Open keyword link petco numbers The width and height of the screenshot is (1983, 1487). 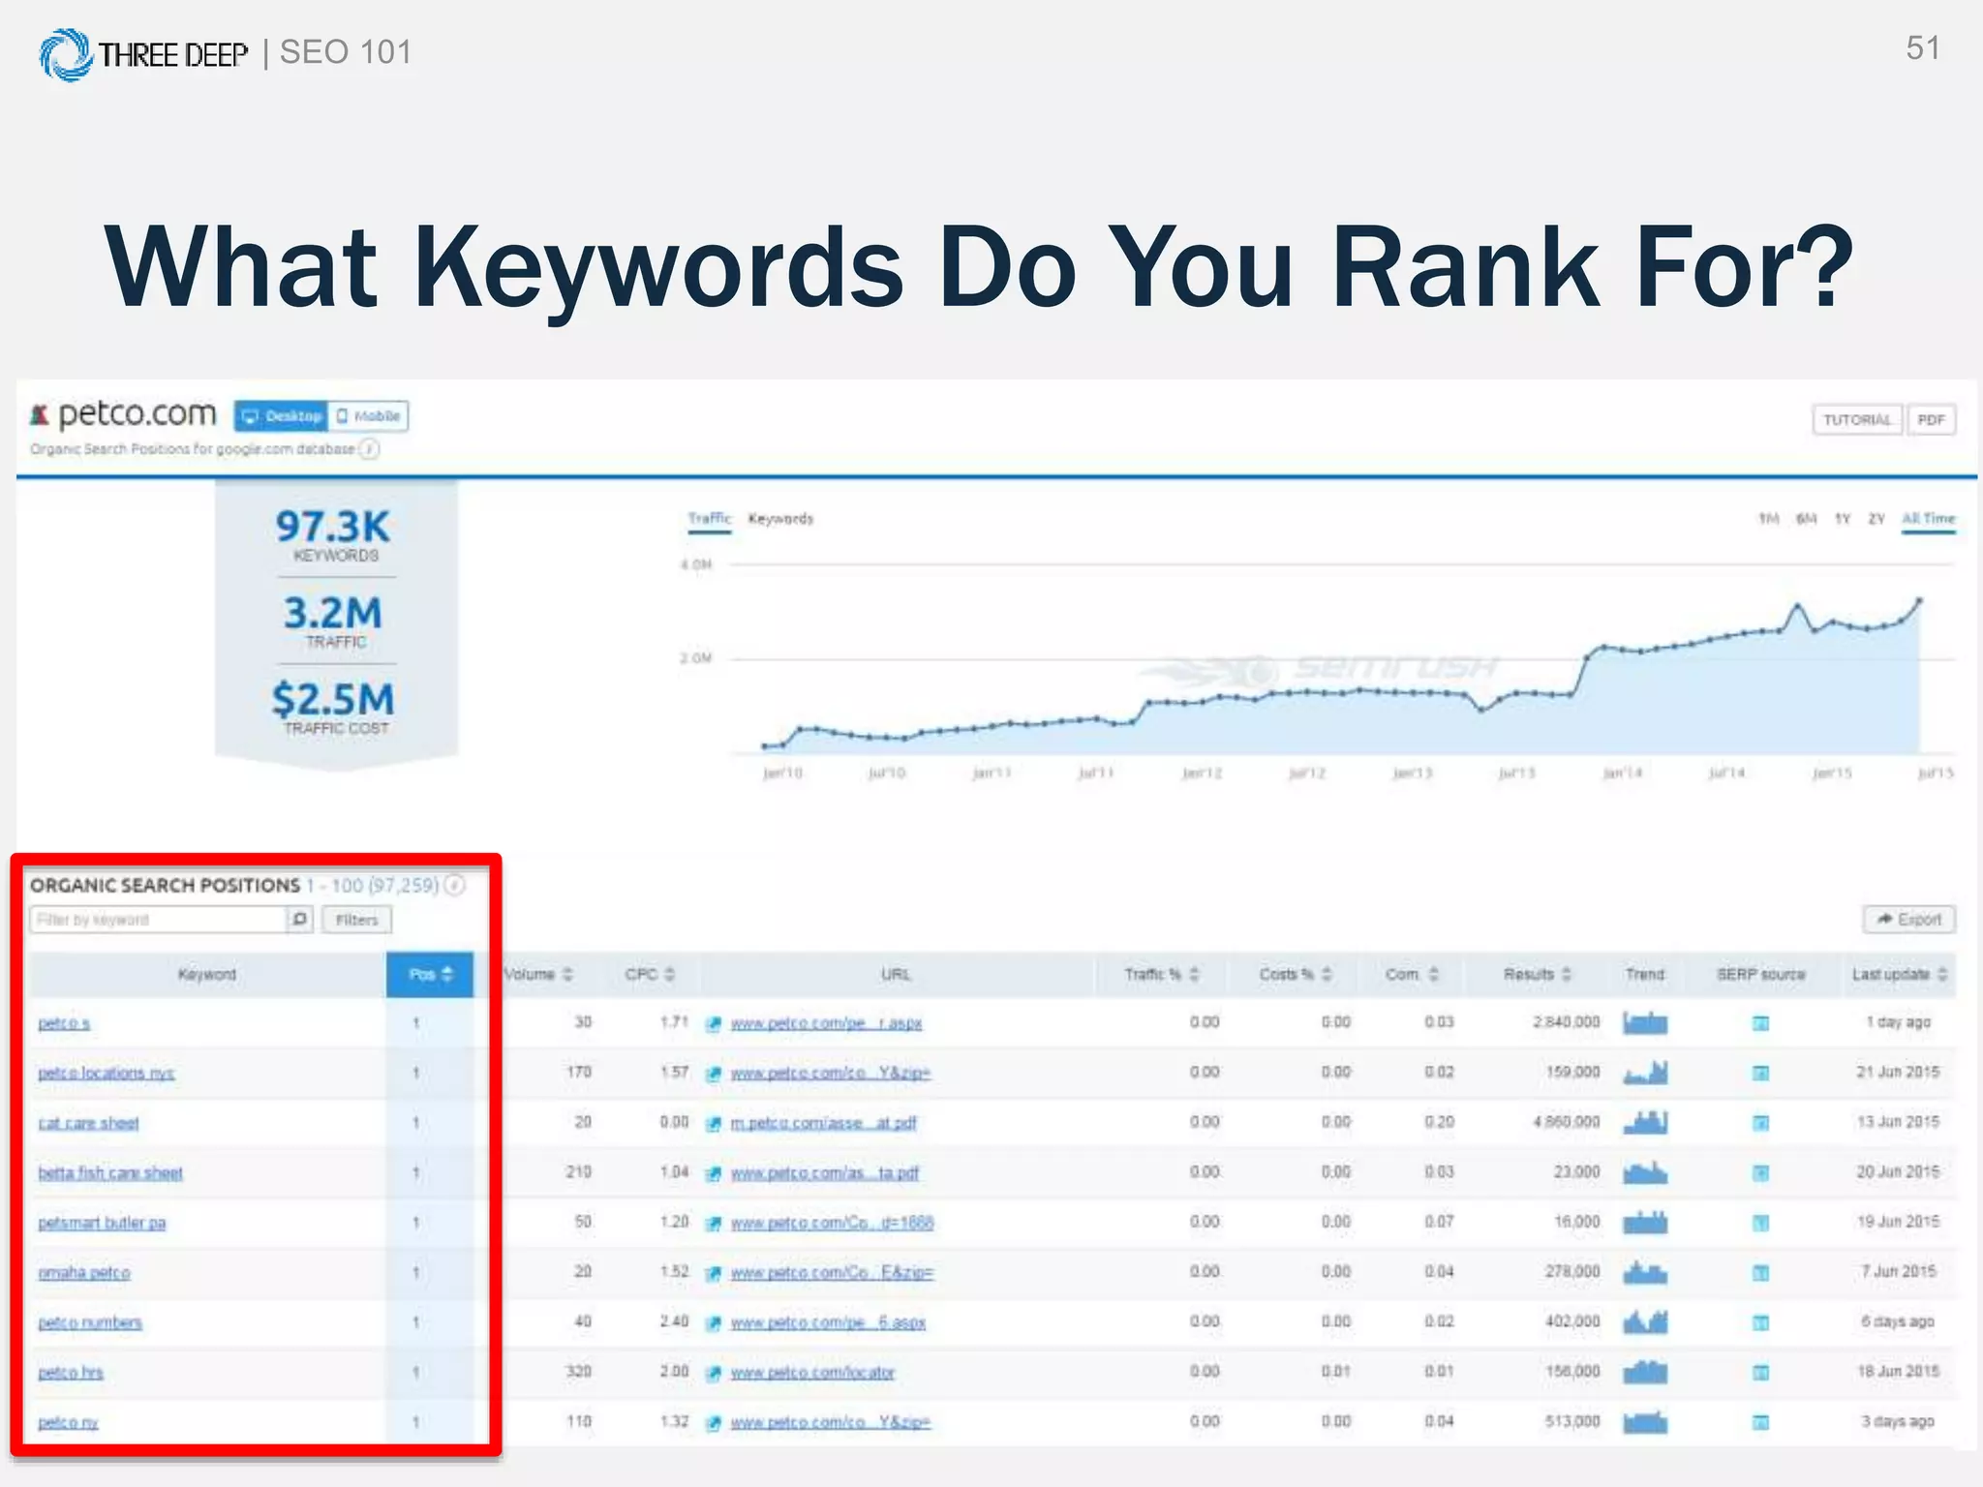[90, 1322]
